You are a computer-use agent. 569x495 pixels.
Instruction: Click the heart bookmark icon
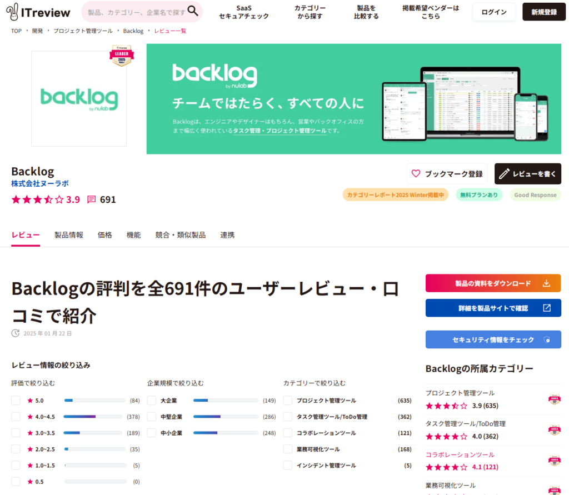(416, 174)
